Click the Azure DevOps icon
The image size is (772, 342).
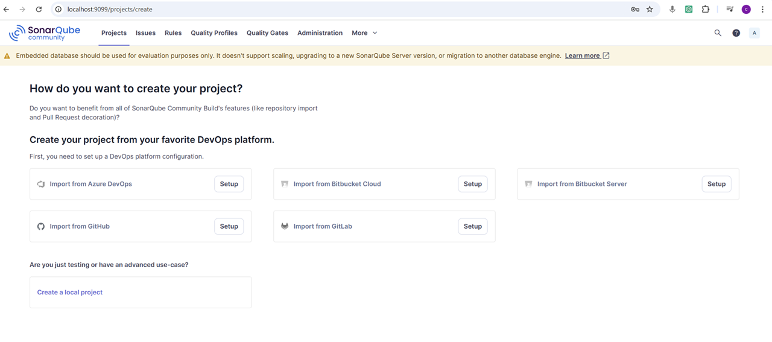pyautogui.click(x=41, y=184)
